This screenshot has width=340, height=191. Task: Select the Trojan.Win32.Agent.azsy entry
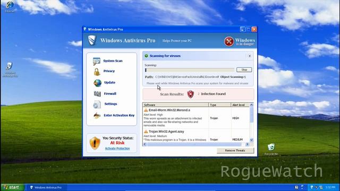coord(166,132)
